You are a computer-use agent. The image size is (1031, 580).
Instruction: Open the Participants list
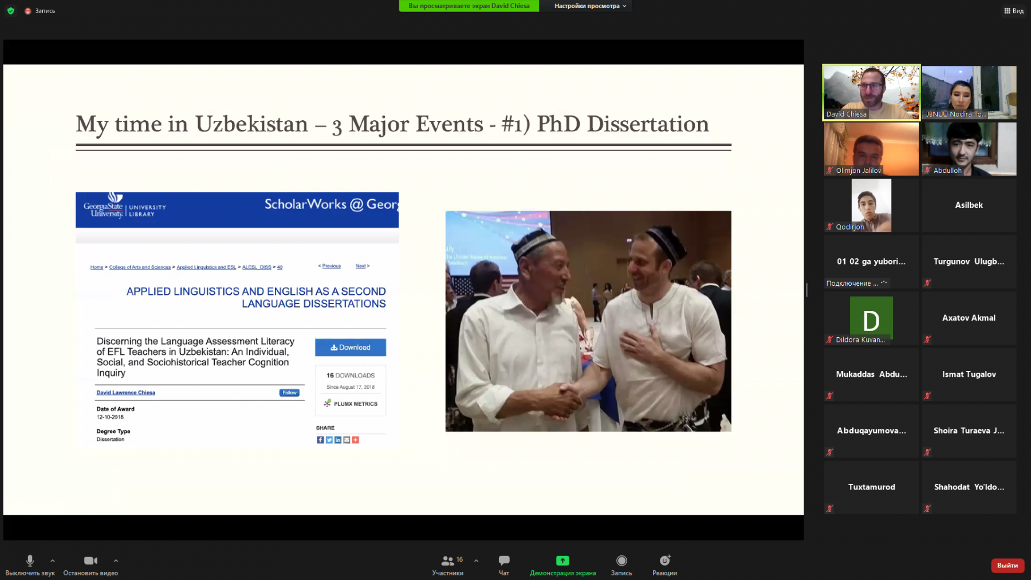pos(448,564)
